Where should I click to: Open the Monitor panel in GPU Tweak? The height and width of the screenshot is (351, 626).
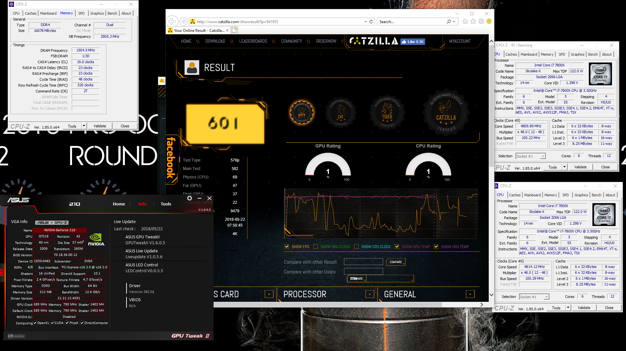point(16,336)
